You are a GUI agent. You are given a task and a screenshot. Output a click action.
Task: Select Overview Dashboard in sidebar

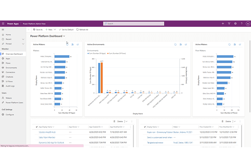pyautogui.click(x=13, y=54)
